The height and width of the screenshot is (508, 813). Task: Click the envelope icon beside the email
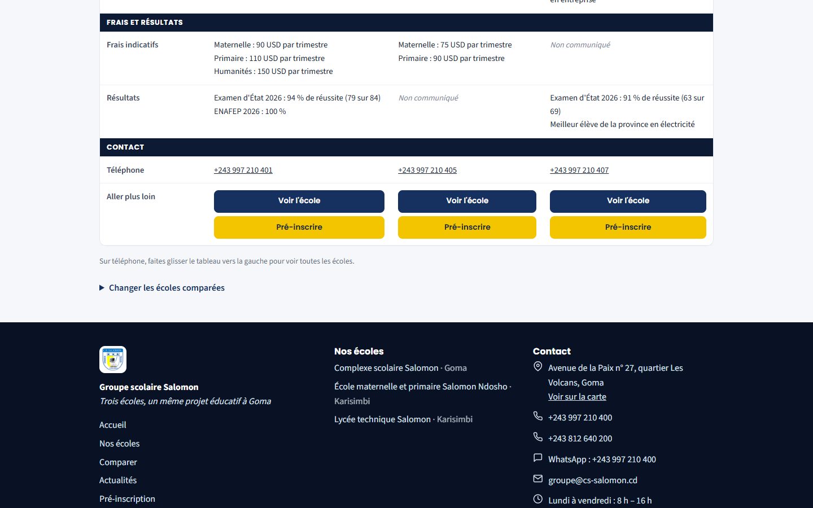pyautogui.click(x=538, y=479)
